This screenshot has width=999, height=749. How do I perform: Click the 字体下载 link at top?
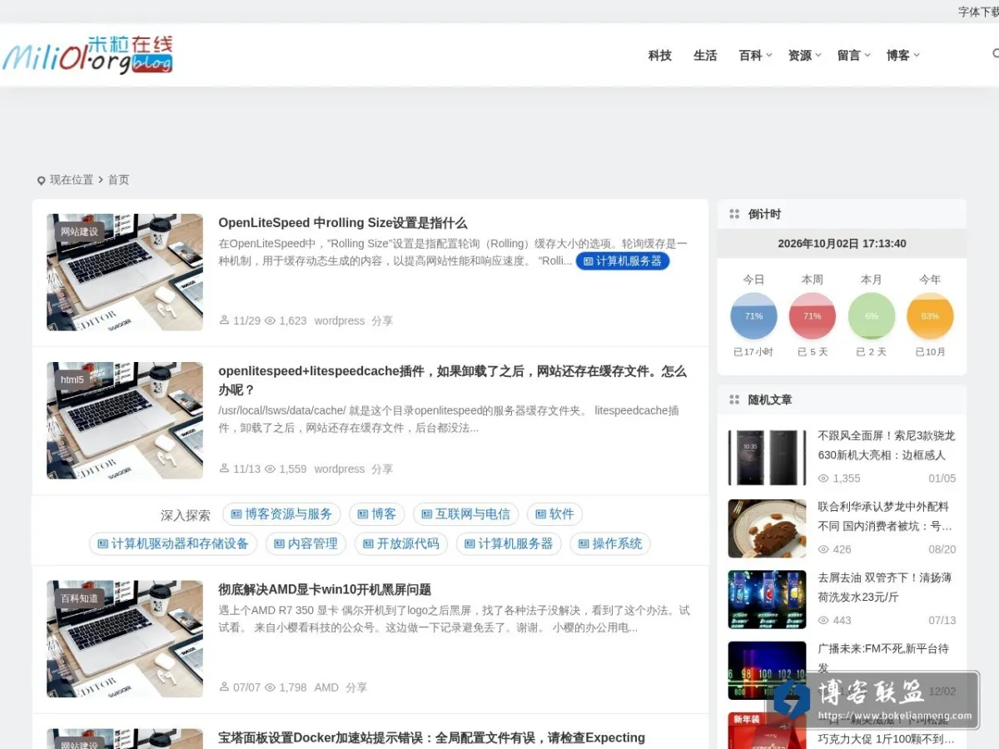tap(978, 12)
